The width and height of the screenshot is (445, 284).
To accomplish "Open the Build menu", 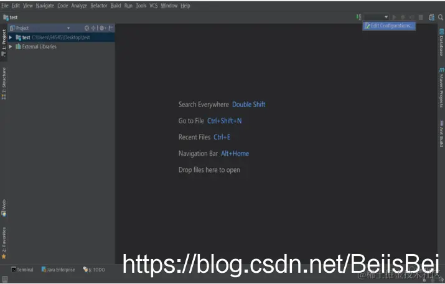I will pyautogui.click(x=116, y=6).
